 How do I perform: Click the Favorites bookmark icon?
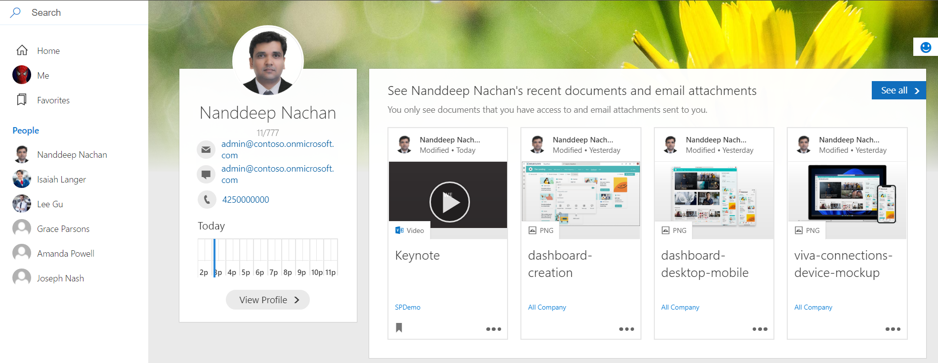[x=22, y=100]
